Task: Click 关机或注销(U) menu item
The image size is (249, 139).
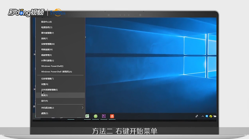Action: pos(60,108)
